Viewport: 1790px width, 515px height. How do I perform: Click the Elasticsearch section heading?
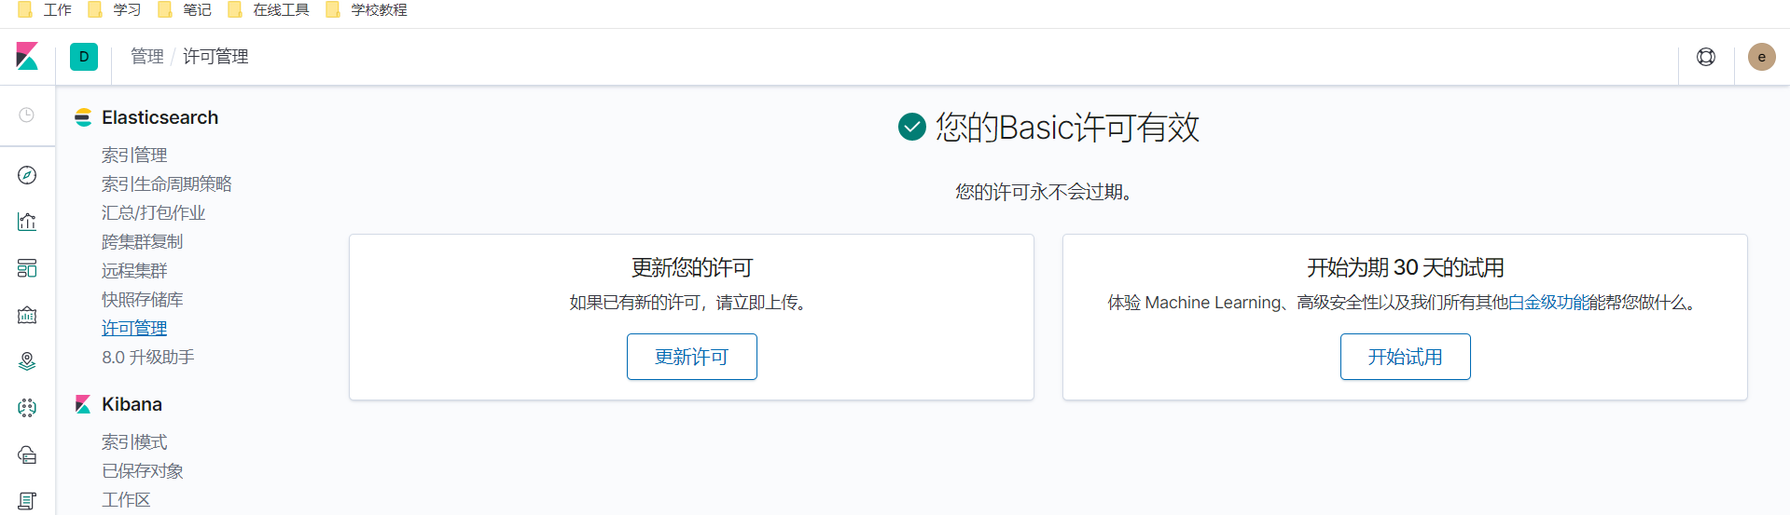click(160, 117)
